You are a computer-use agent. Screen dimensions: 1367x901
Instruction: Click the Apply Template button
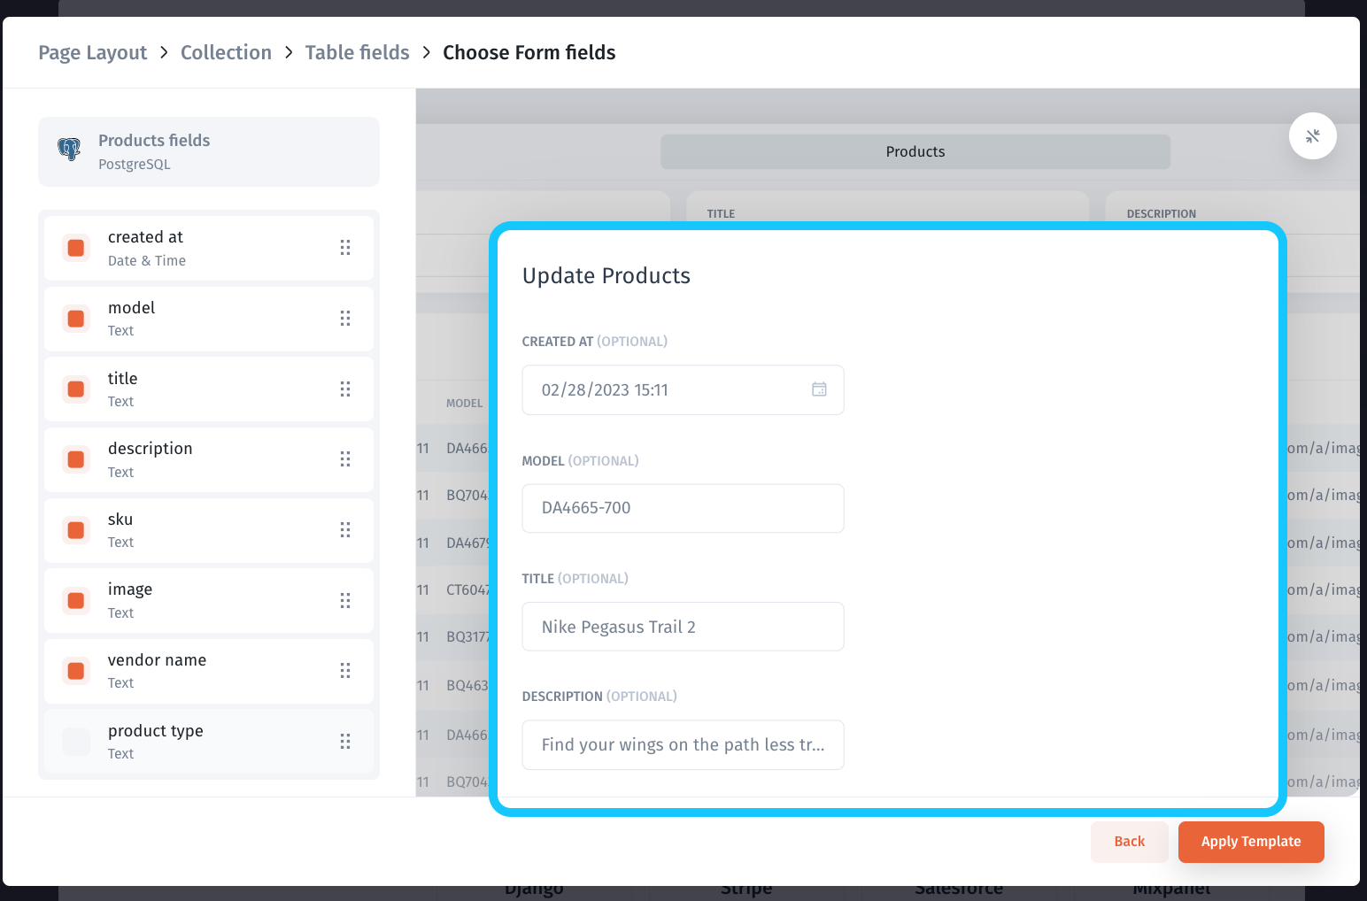pyautogui.click(x=1251, y=842)
